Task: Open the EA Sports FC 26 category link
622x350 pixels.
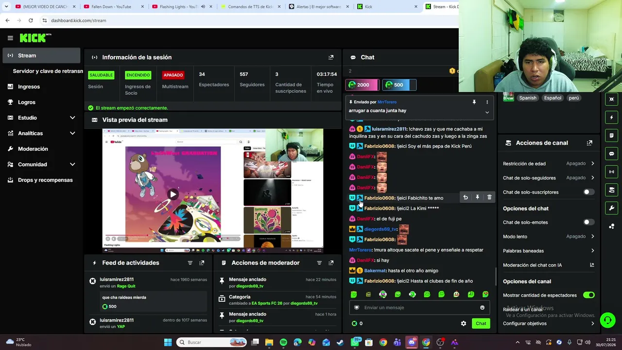Action: point(267,303)
